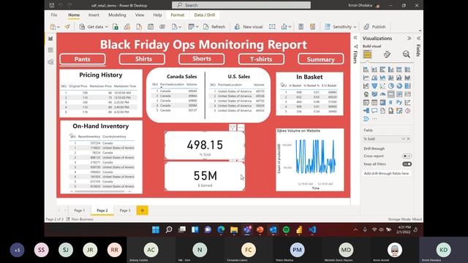This screenshot has width=468, height=263.
Task: Click the SQL Server data source icon
Action: 139,27
